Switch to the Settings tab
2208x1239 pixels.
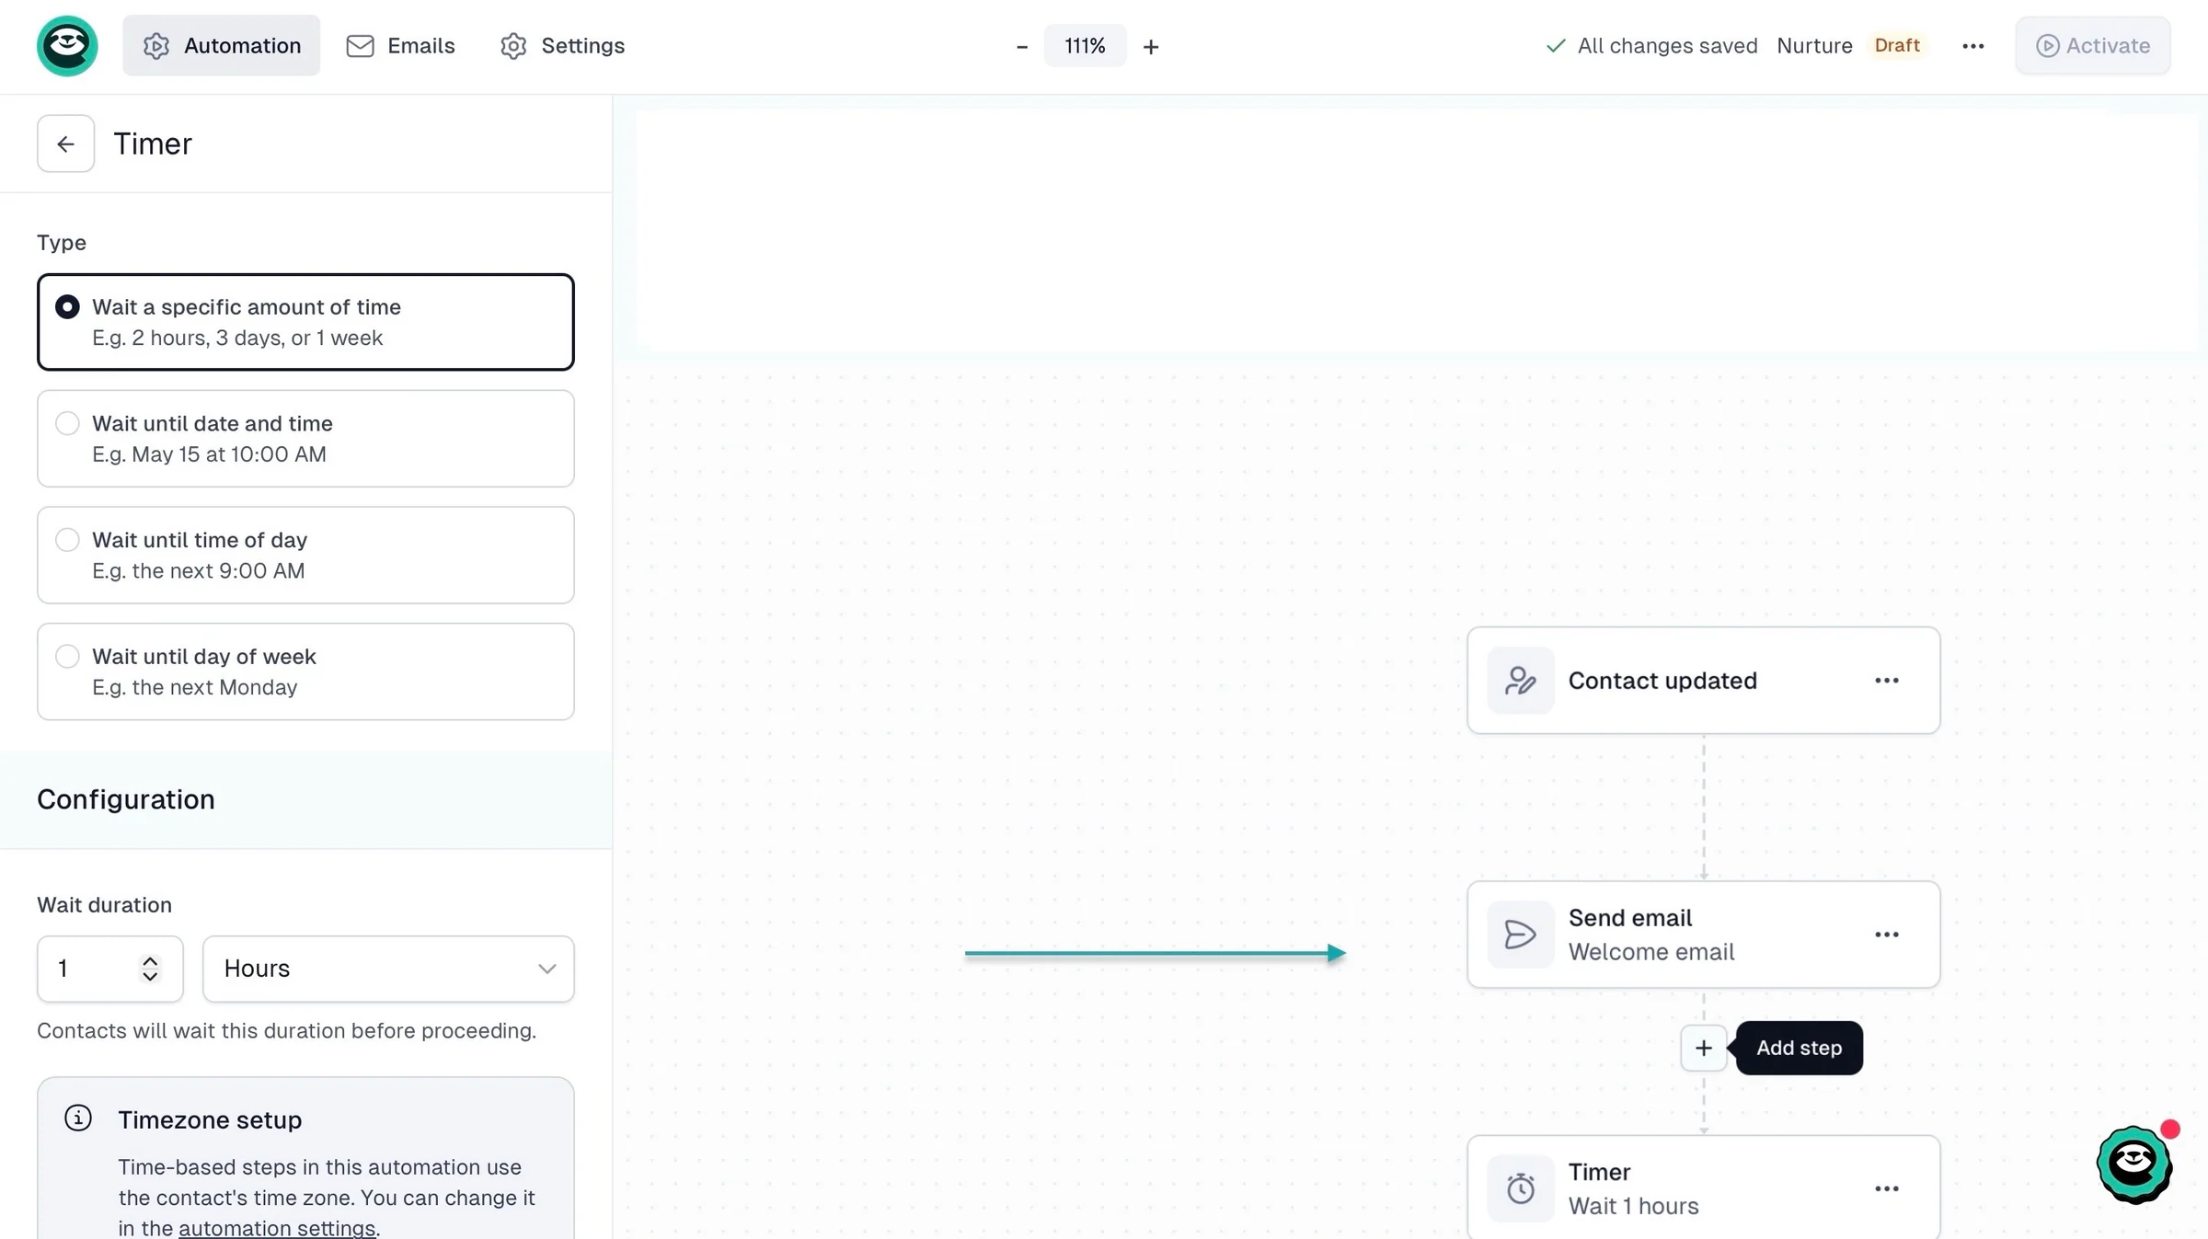point(562,45)
